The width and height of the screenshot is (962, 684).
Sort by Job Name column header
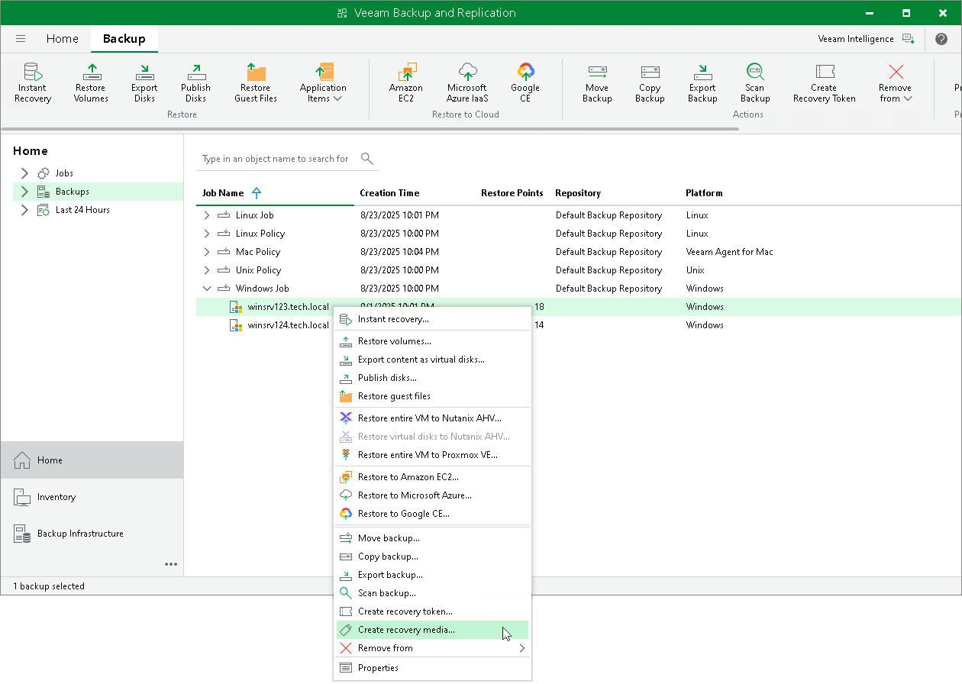(223, 193)
